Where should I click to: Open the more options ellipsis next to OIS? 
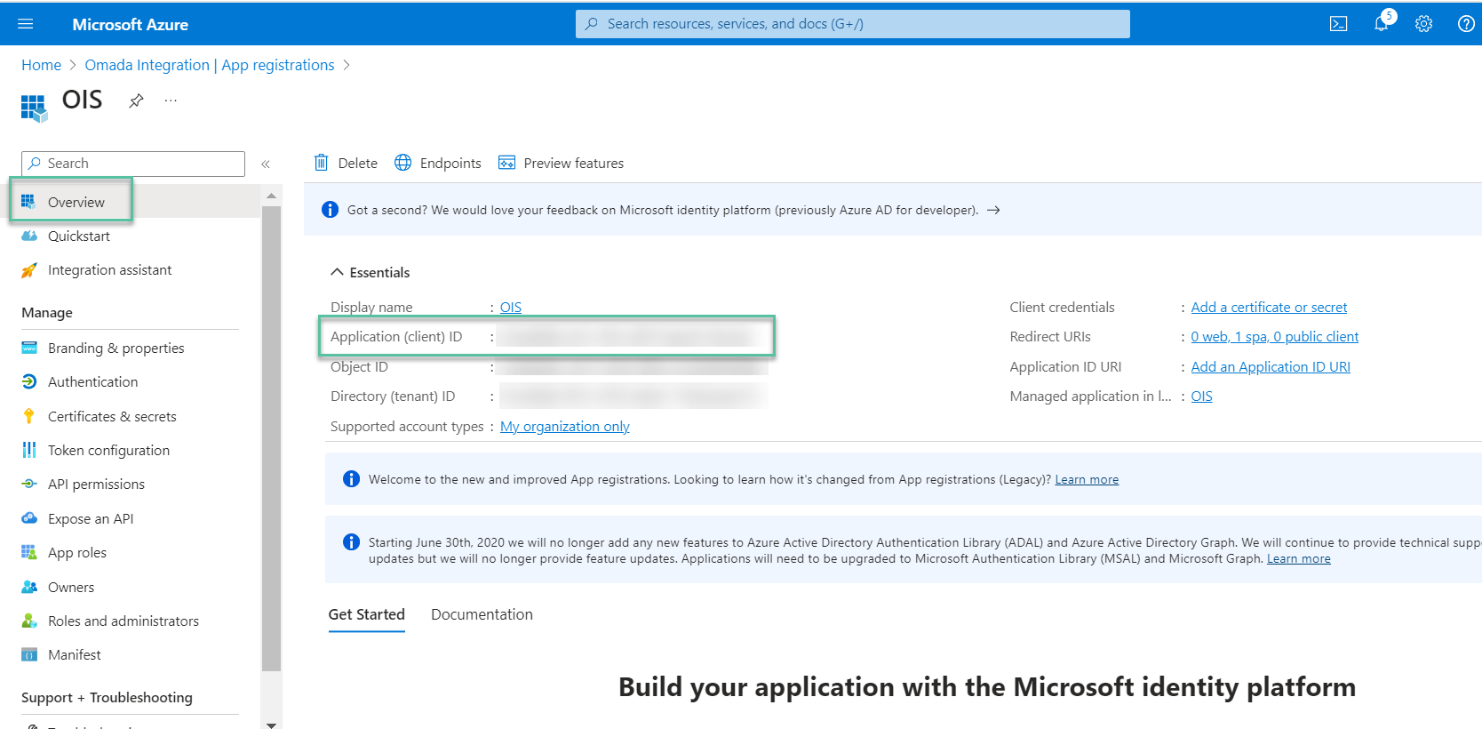tap(171, 100)
